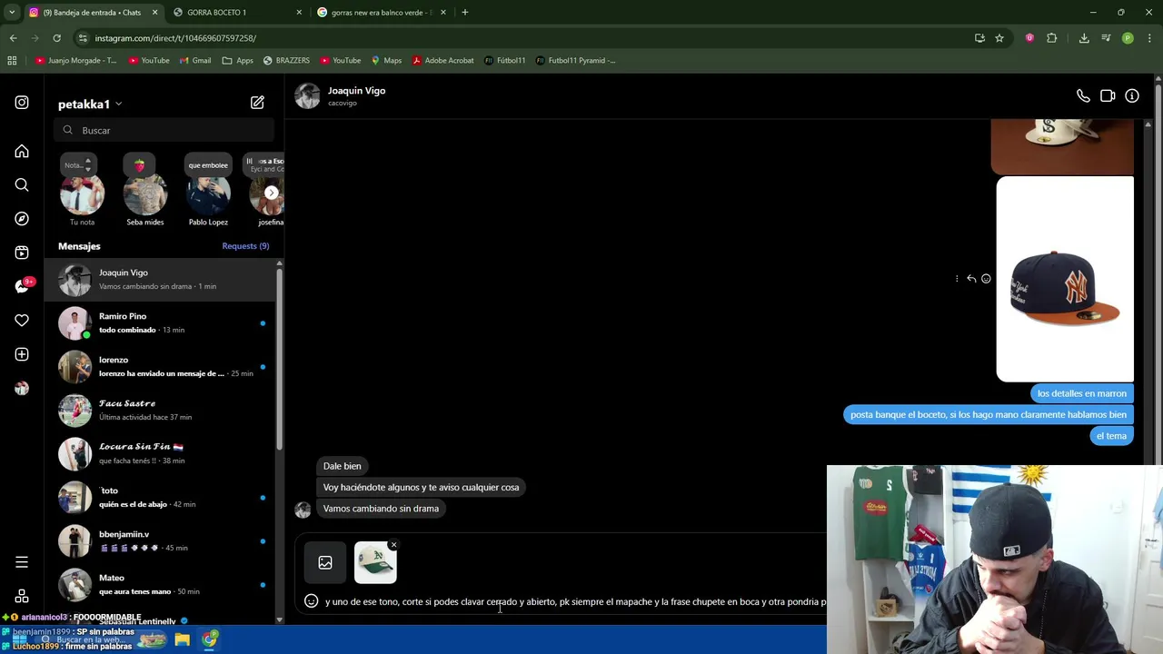Viewport: 1163px width, 654px height.
Task: Show next notes with the arrow button
Action: [271, 193]
